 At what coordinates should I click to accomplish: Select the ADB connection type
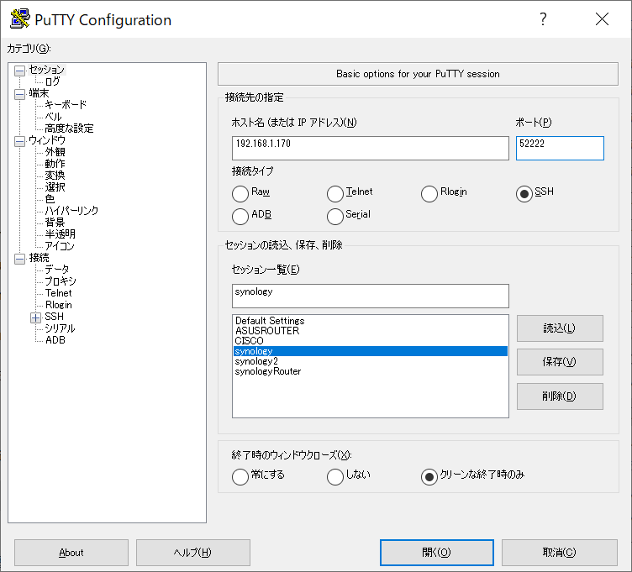coord(240,217)
